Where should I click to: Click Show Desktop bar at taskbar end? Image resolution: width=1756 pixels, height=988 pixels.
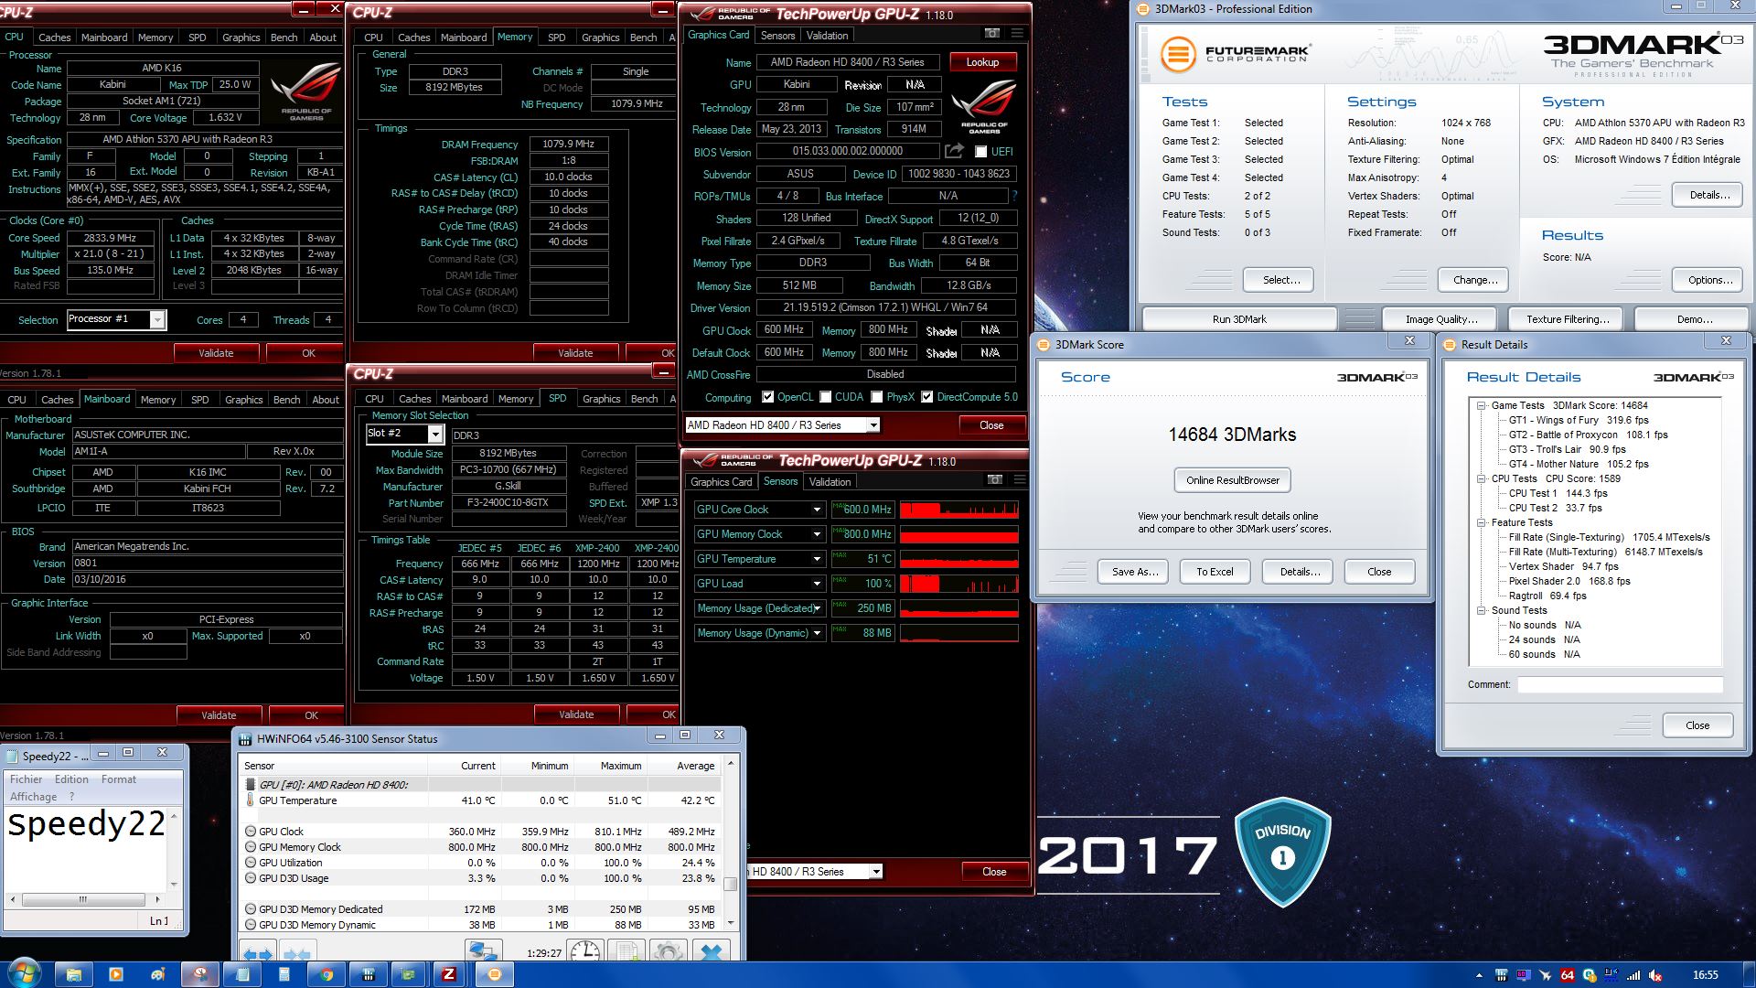point(1750,975)
